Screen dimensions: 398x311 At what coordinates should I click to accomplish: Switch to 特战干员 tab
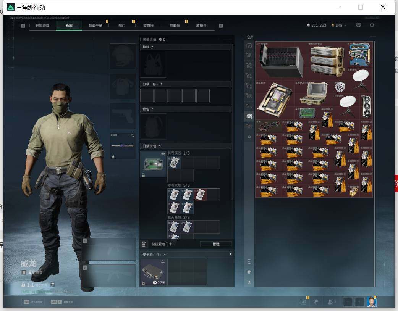click(95, 26)
